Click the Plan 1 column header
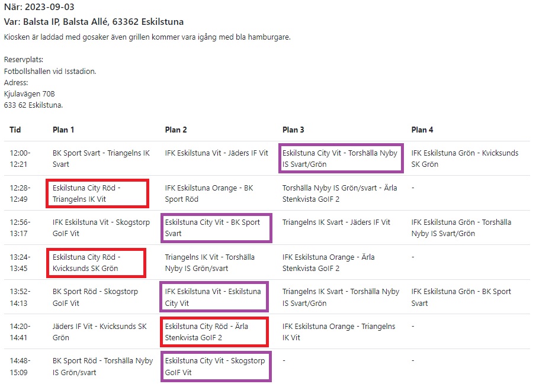This screenshot has width=536, height=384. [x=63, y=130]
